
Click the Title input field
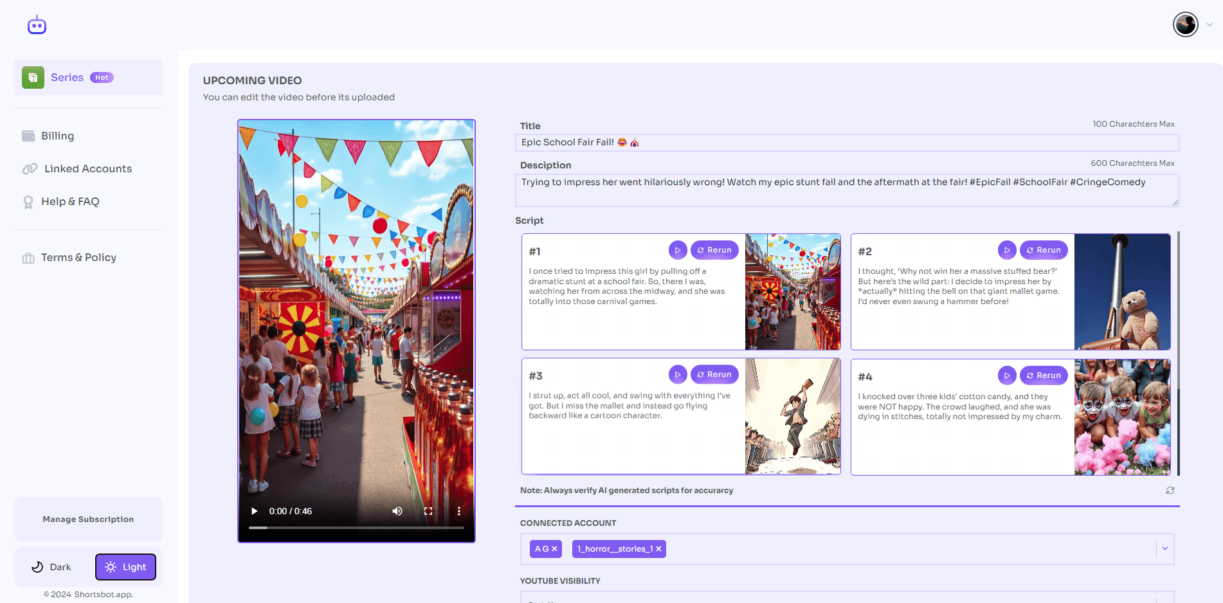pos(847,143)
